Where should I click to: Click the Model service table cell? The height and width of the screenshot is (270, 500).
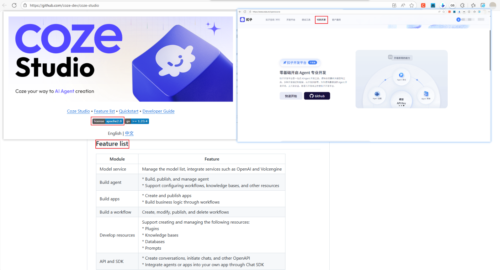pos(117,169)
